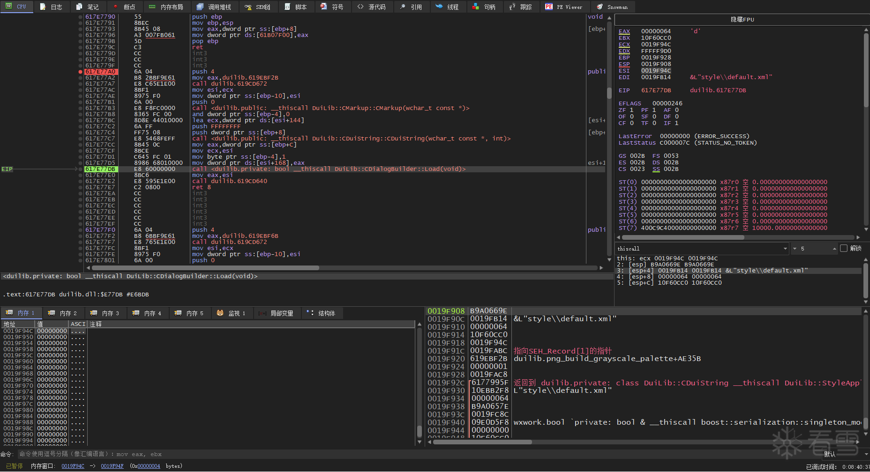Screen dimensions: 870x472
Task: Open the 结构体 struct tab
Action: tap(322, 313)
